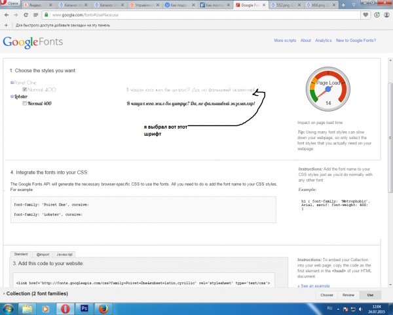Open the Speed Dial grid icon
Image resolution: width=393 pixels, height=315 pixels.
35,15
